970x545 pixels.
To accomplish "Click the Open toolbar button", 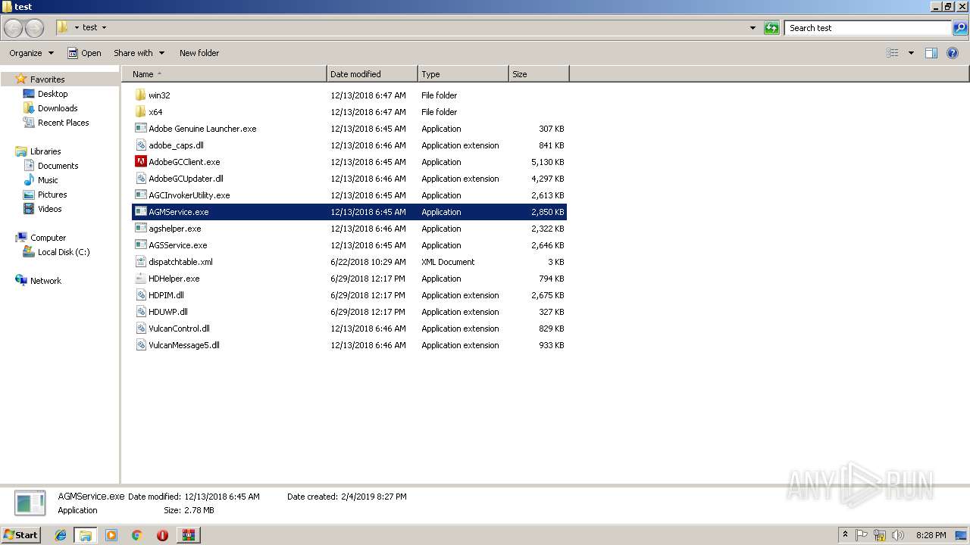I will (84, 53).
